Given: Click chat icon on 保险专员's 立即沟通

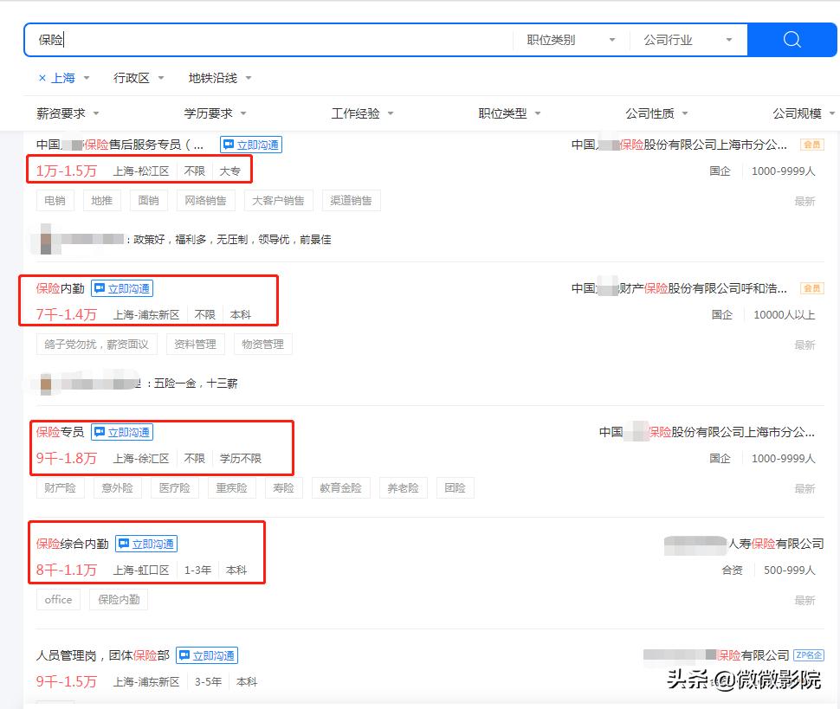Looking at the screenshot, I should point(98,431).
